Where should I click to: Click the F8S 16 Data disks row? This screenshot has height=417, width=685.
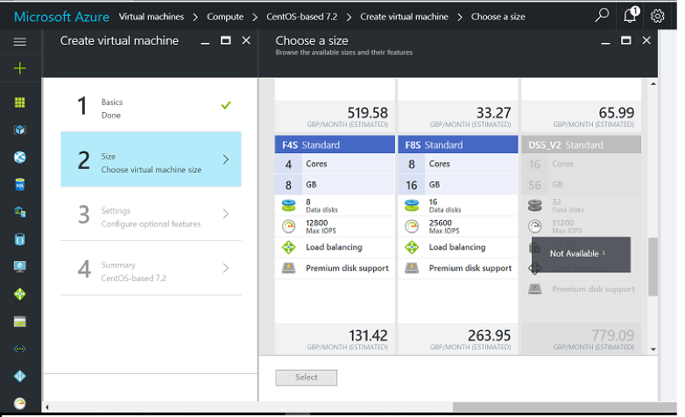click(458, 206)
